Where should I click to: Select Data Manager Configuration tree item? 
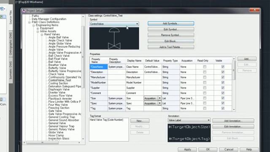(x=49, y=19)
